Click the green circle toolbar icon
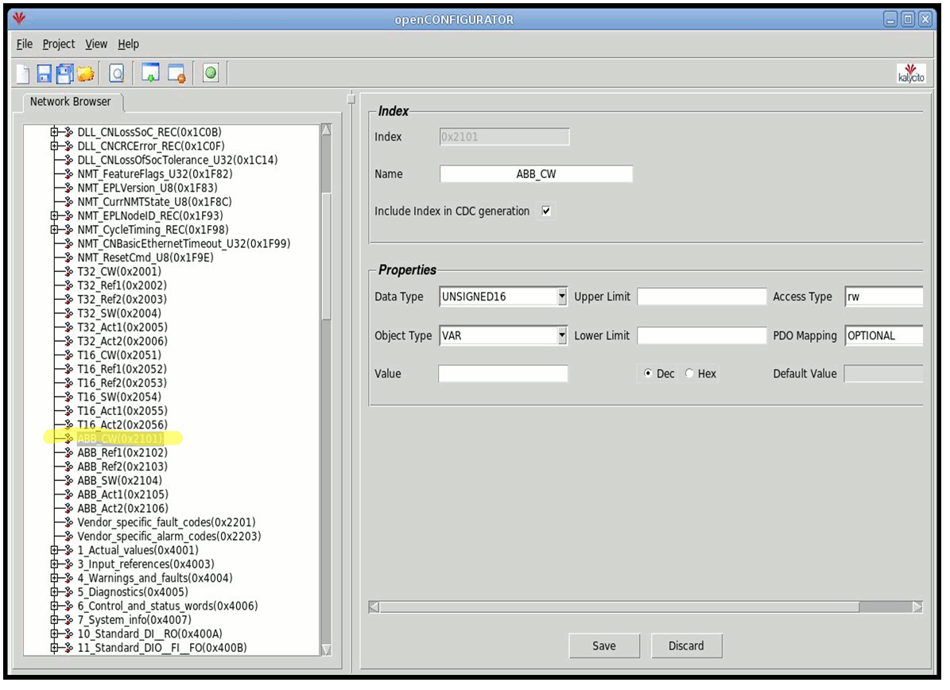The image size is (950, 690). point(210,73)
